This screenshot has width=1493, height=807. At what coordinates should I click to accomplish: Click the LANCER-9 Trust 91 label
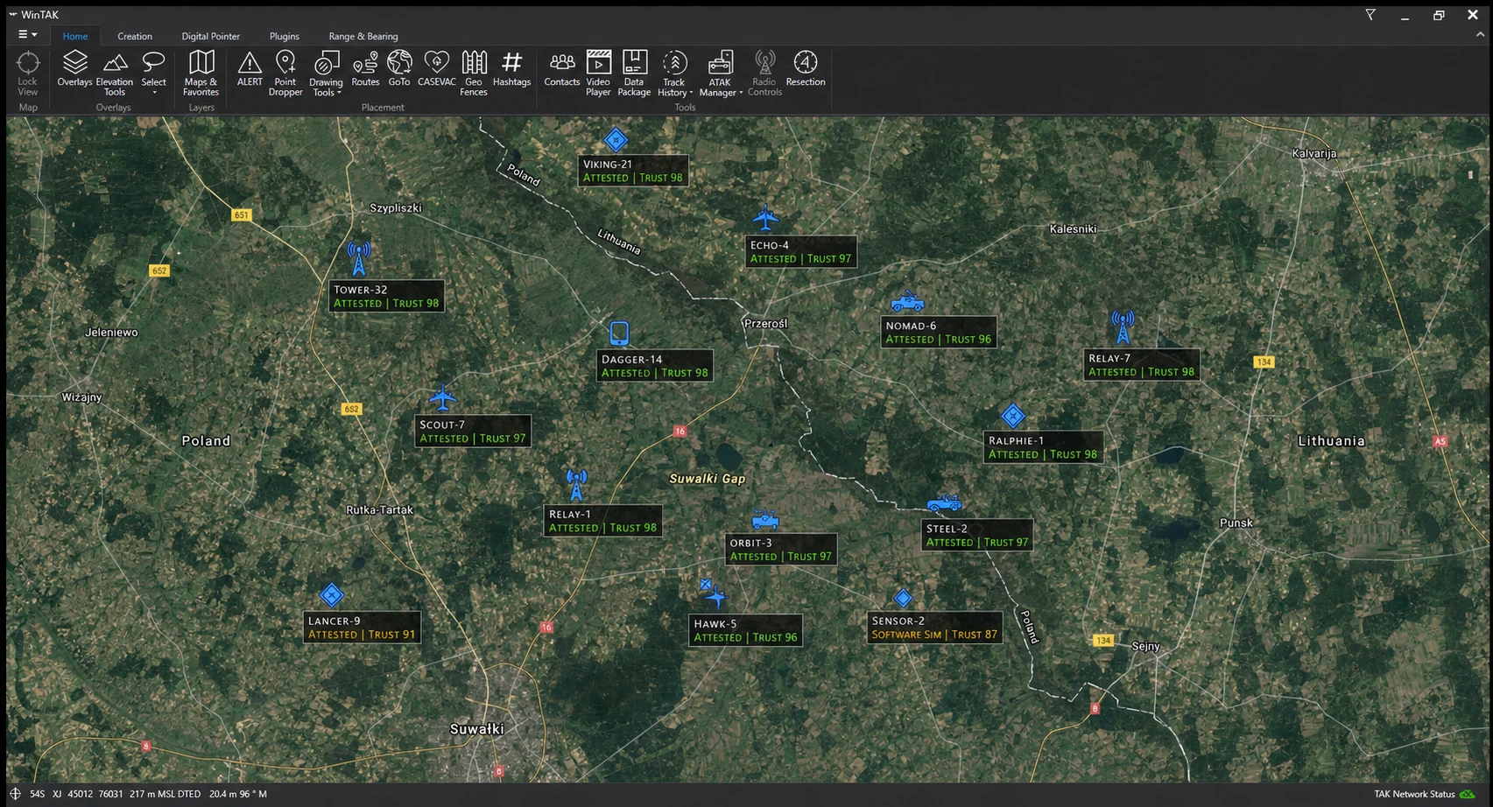(x=362, y=628)
